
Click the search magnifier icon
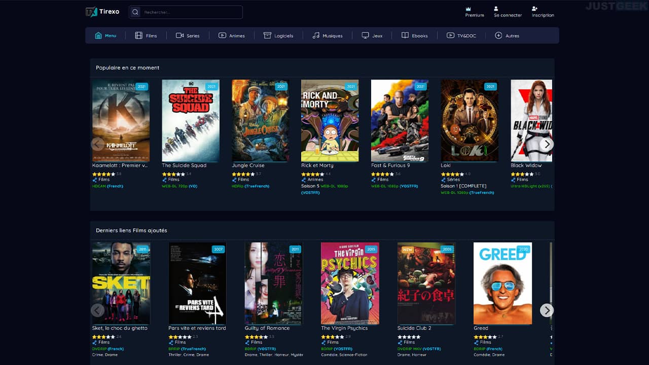(x=135, y=12)
